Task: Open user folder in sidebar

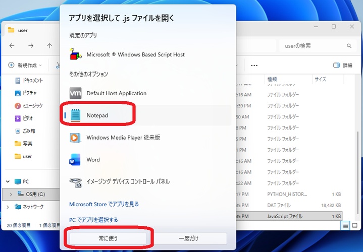Action: [23, 156]
